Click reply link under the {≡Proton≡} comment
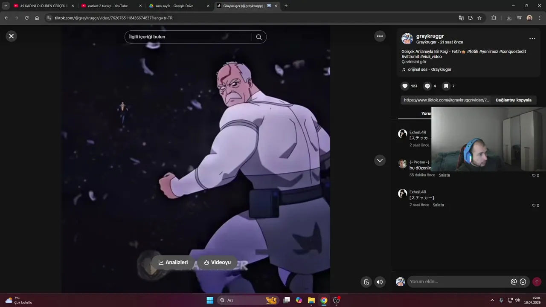 coord(444,175)
